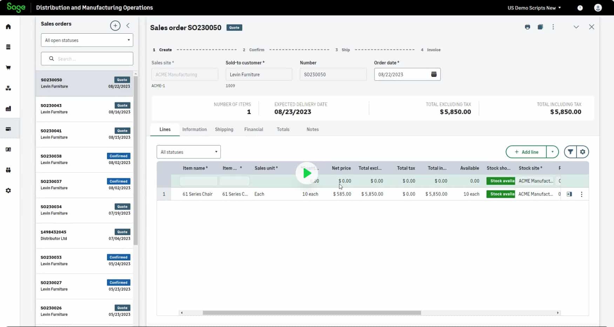Switch to the Information tab
The image size is (614, 327).
coord(195,129)
